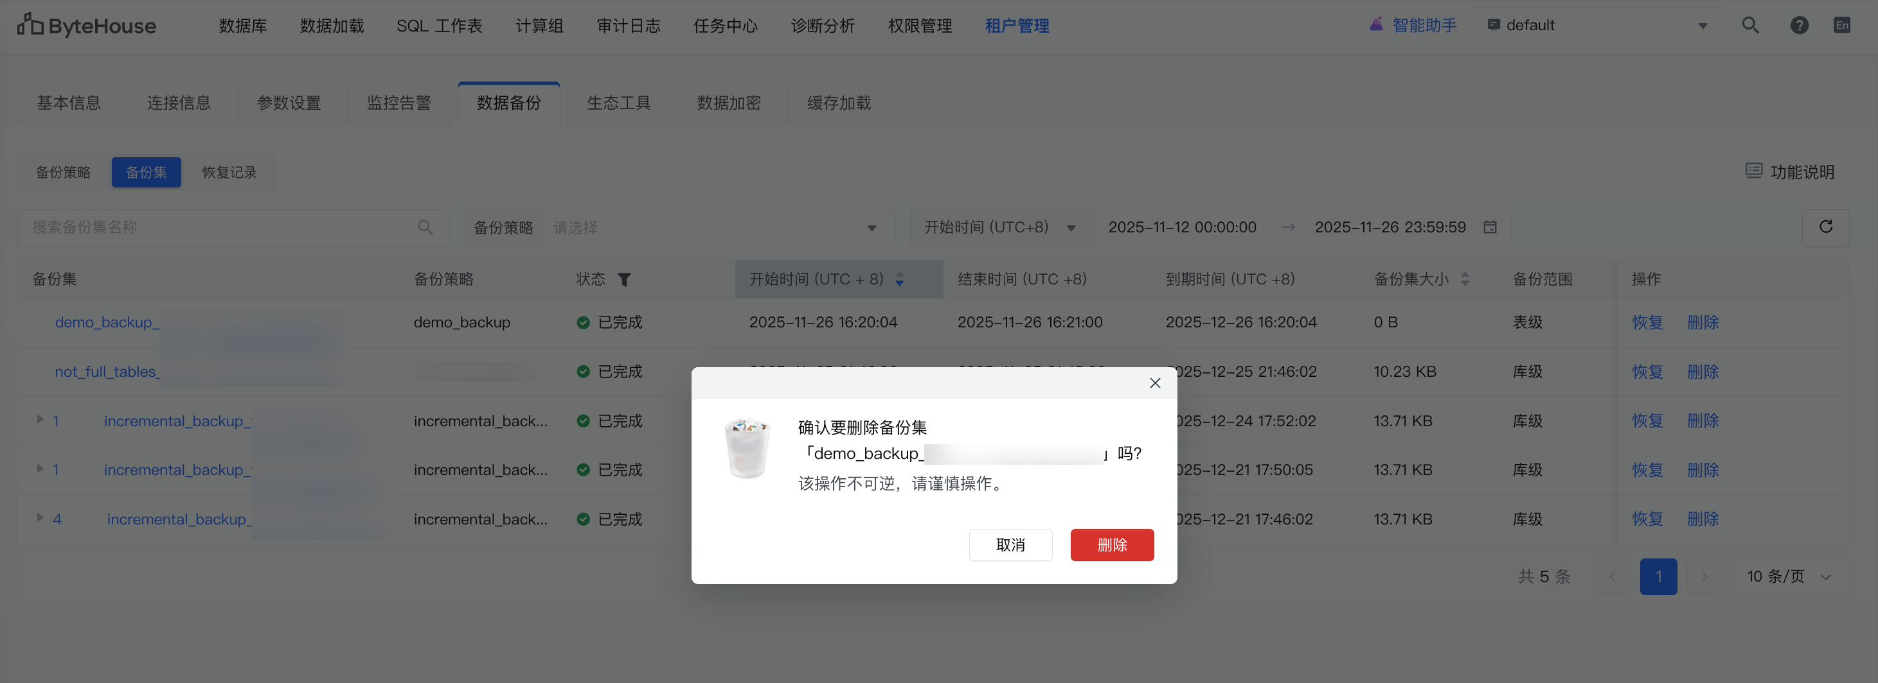Image resolution: width=1878 pixels, height=683 pixels.
Task: Switch to the 参数设置 tab
Action: (x=289, y=103)
